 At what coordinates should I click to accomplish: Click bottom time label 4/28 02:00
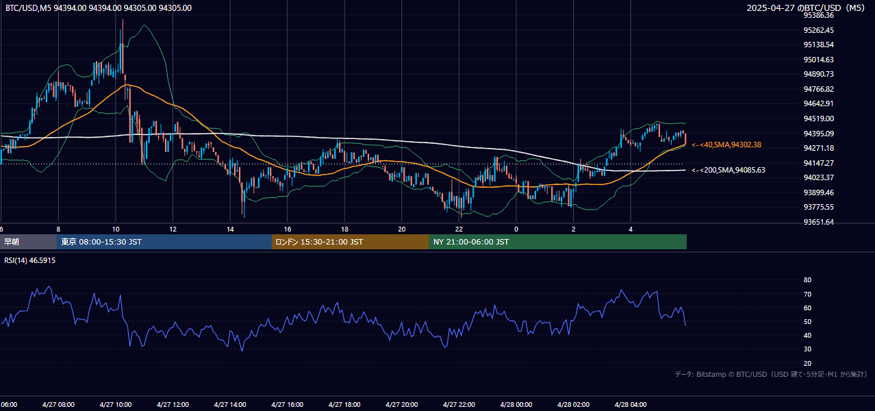coord(574,404)
